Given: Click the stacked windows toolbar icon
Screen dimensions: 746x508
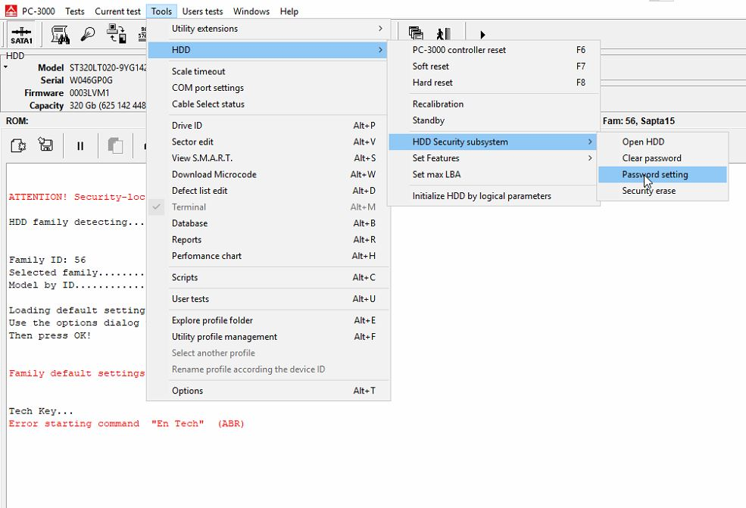Looking at the screenshot, I should 416,34.
